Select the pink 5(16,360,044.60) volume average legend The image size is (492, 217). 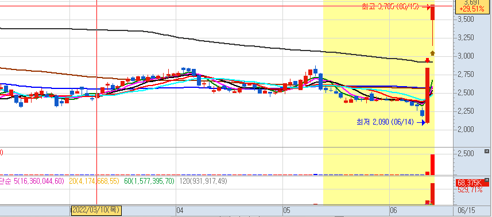click(x=39, y=181)
